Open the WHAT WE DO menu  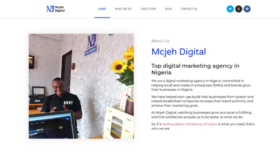(x=123, y=9)
